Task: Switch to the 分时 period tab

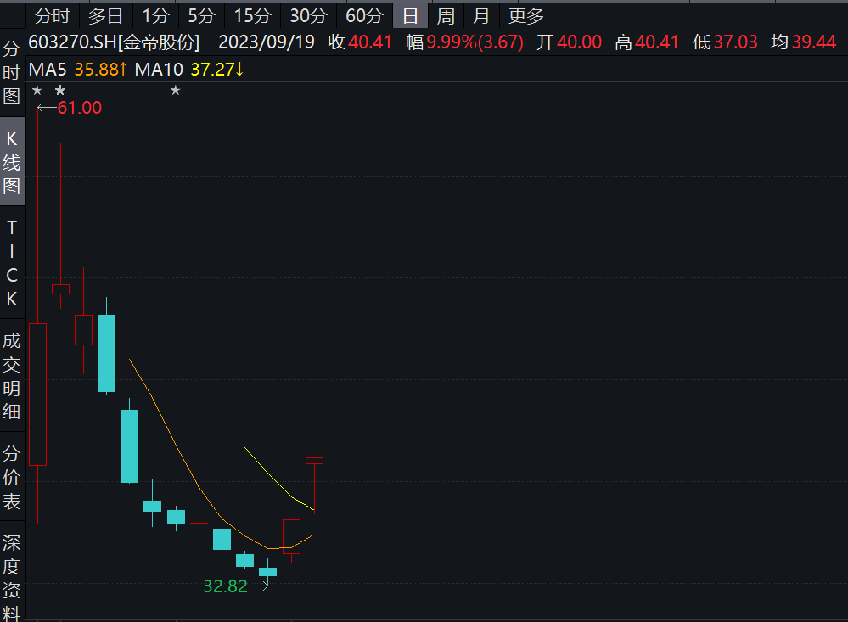Action: [x=52, y=15]
